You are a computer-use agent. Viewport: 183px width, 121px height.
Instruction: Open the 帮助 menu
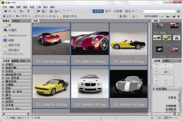coord(52,7)
